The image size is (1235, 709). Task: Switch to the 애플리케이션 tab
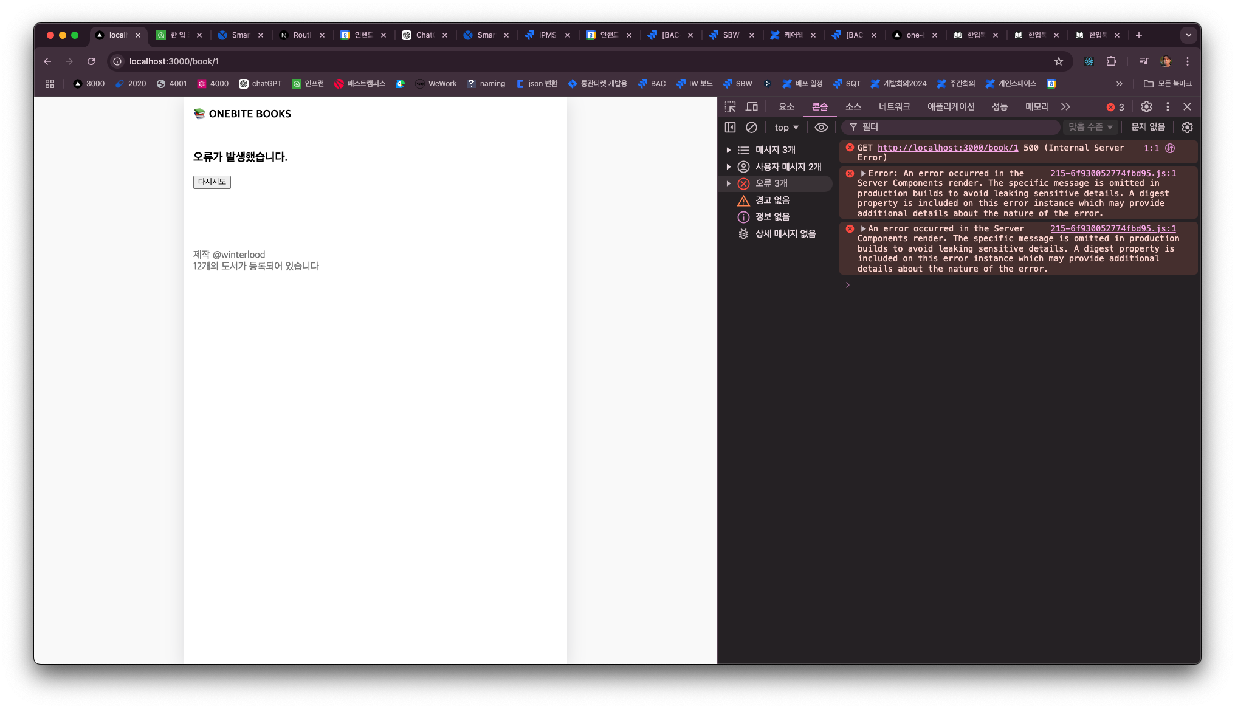point(951,107)
